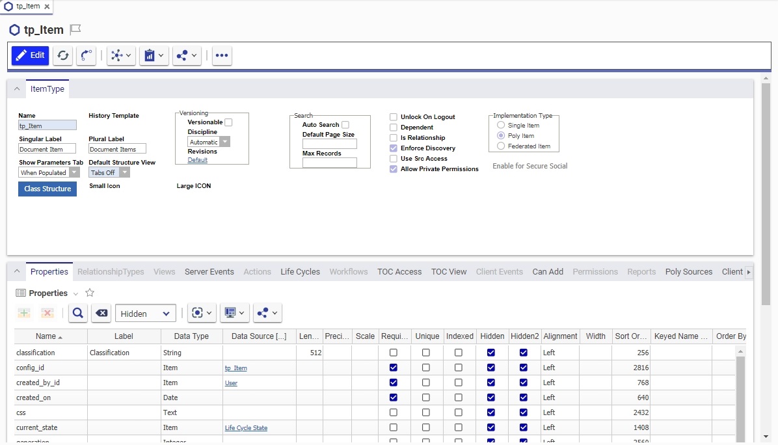Open the share icon in the top toolbar
The image size is (778, 445).
coord(187,55)
